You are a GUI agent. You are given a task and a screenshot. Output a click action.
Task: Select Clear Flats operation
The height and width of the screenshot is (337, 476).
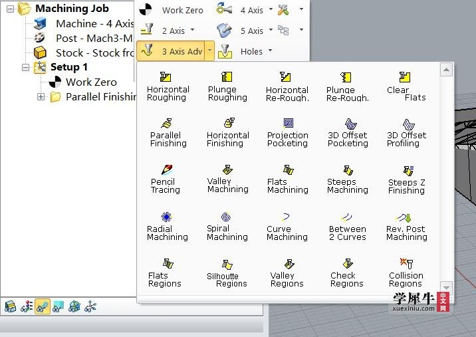pos(406,86)
